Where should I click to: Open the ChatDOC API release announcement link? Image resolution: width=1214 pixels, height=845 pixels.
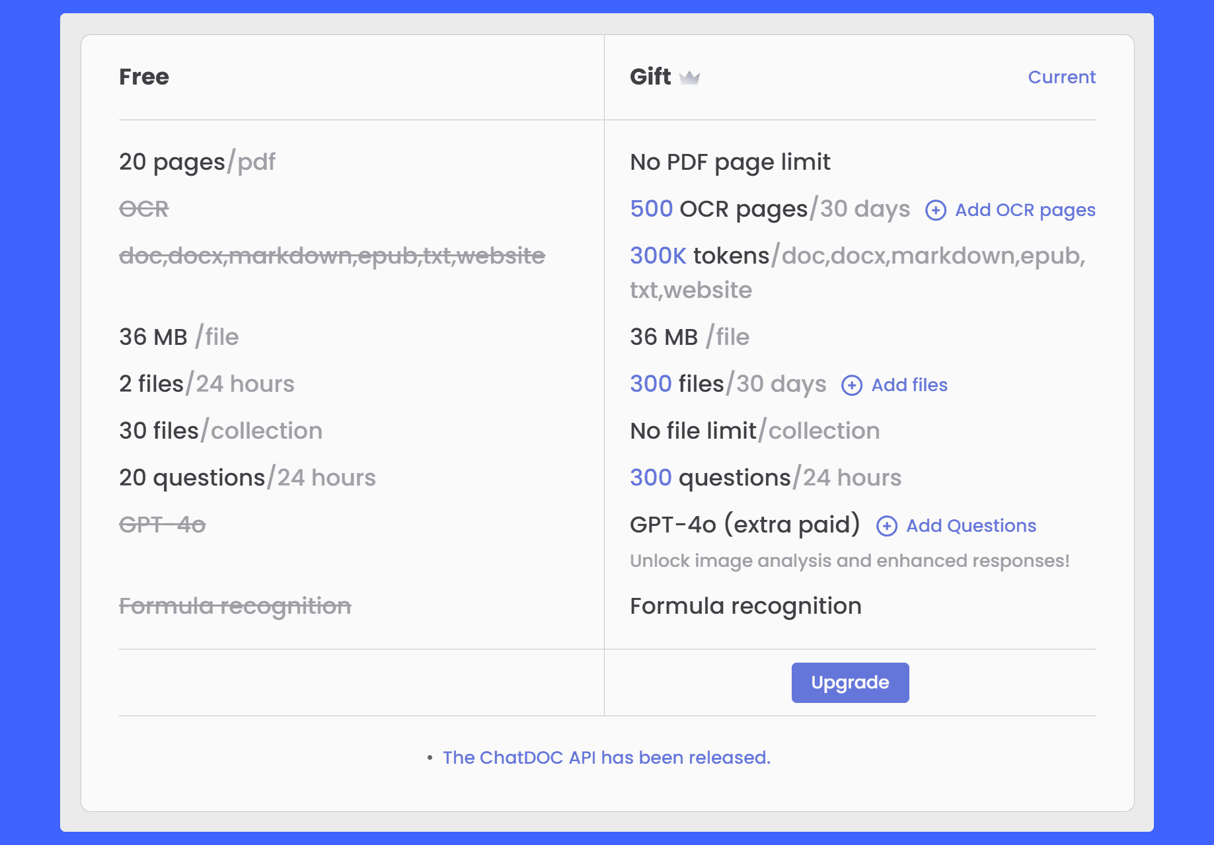pyautogui.click(x=606, y=757)
